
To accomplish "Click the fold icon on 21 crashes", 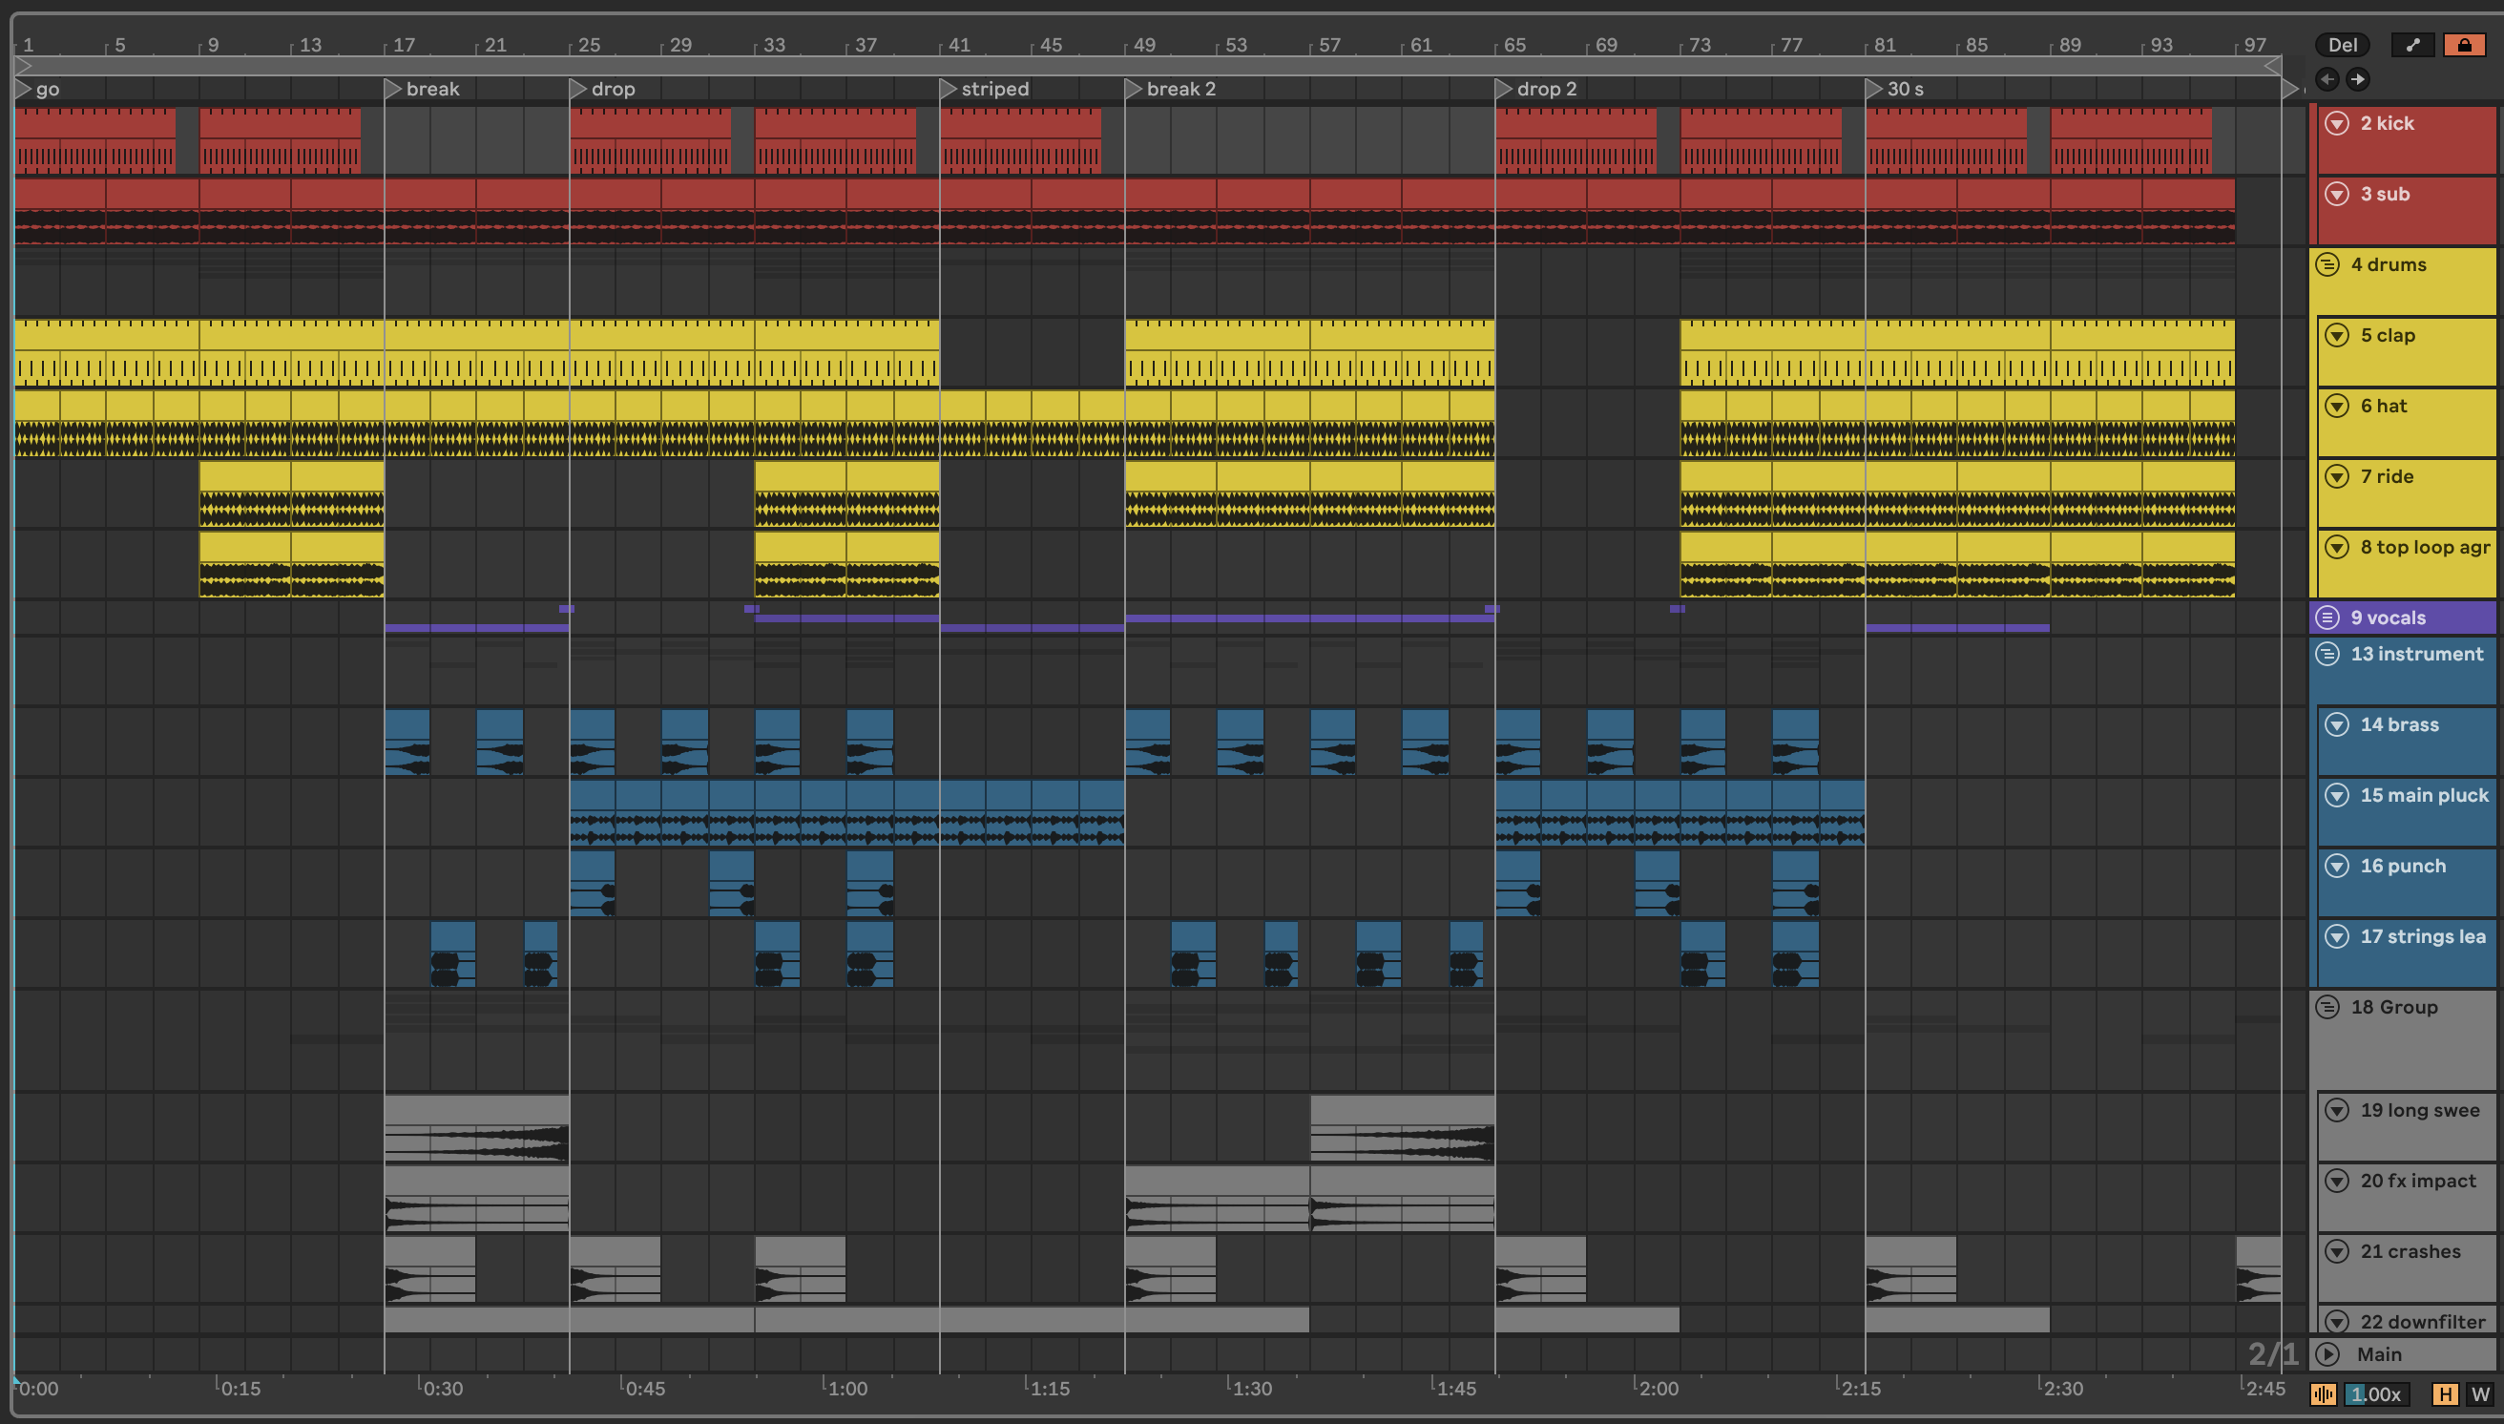I will point(2337,1251).
